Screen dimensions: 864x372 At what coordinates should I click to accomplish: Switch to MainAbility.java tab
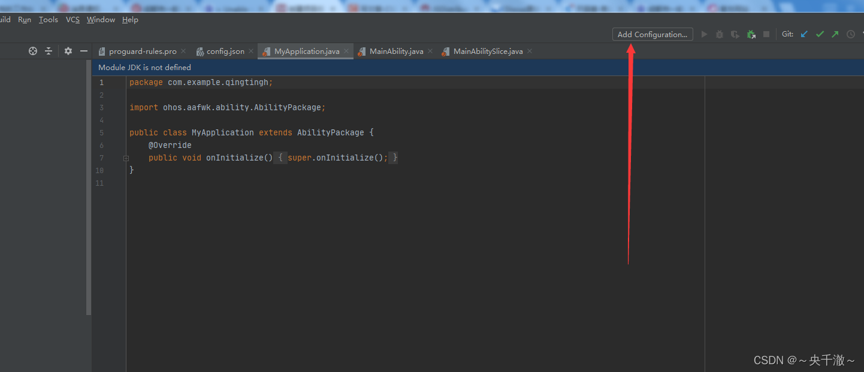click(x=396, y=52)
